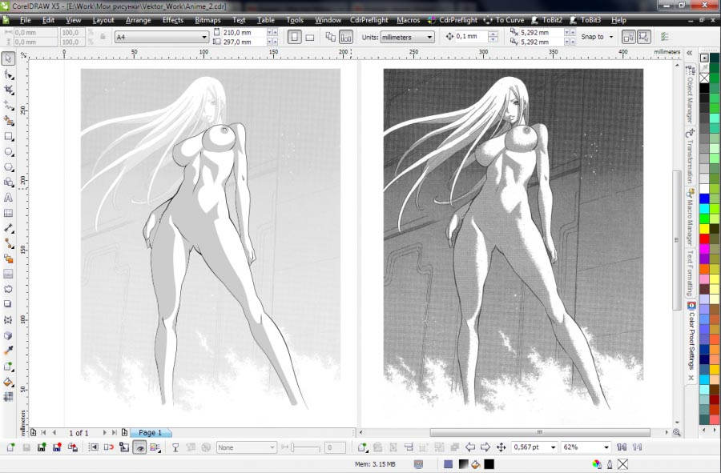Click the right arrow icon in the bottom toolbar
This screenshot has height=473, width=721.
click(485, 447)
